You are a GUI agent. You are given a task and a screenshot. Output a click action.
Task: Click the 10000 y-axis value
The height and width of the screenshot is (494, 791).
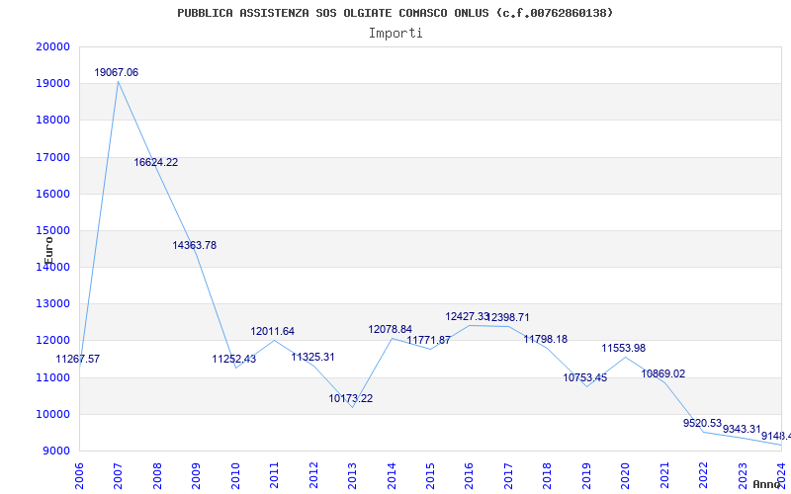53,414
